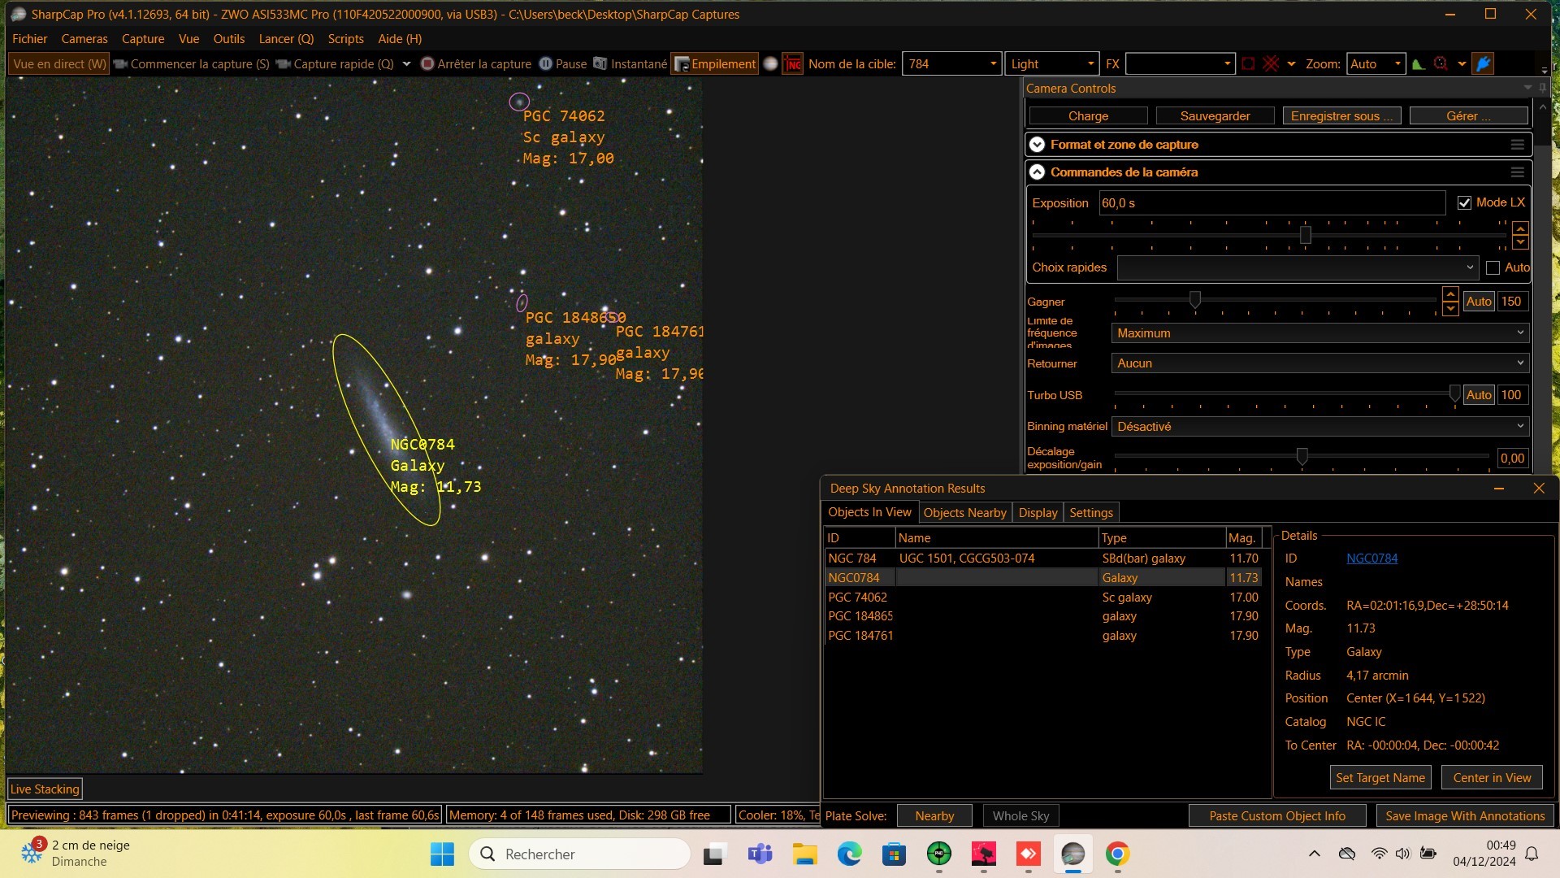Click the red square selection area icon
Screen dimensions: 1560x878
[x=1249, y=64]
